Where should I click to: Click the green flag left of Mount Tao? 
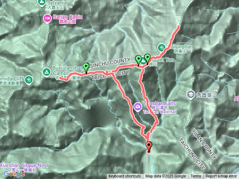pos(139,60)
